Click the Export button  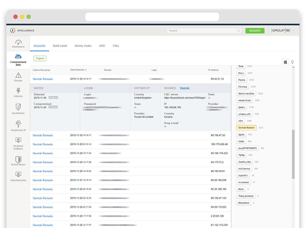[40, 58]
